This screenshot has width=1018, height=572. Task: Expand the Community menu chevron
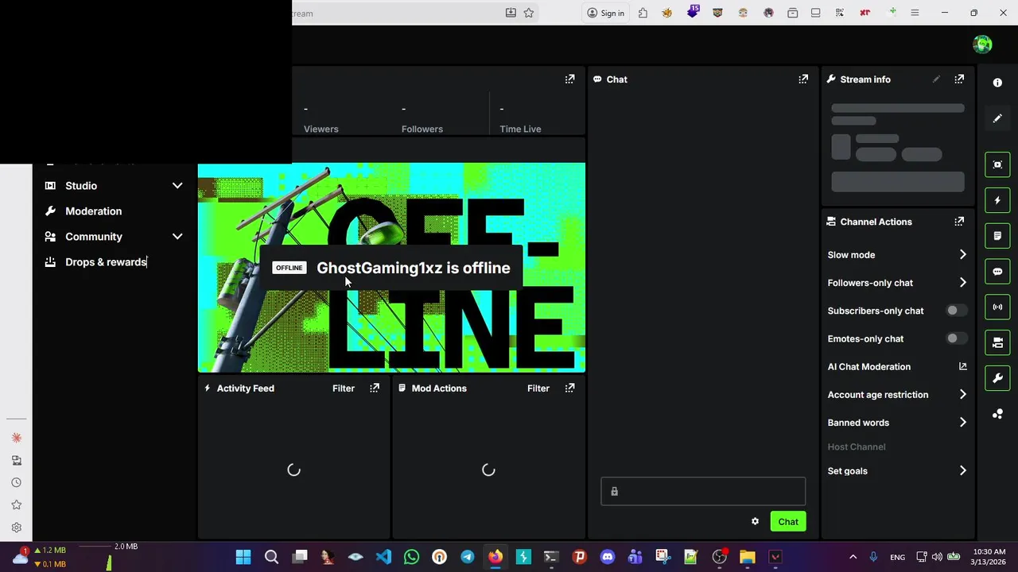(177, 237)
